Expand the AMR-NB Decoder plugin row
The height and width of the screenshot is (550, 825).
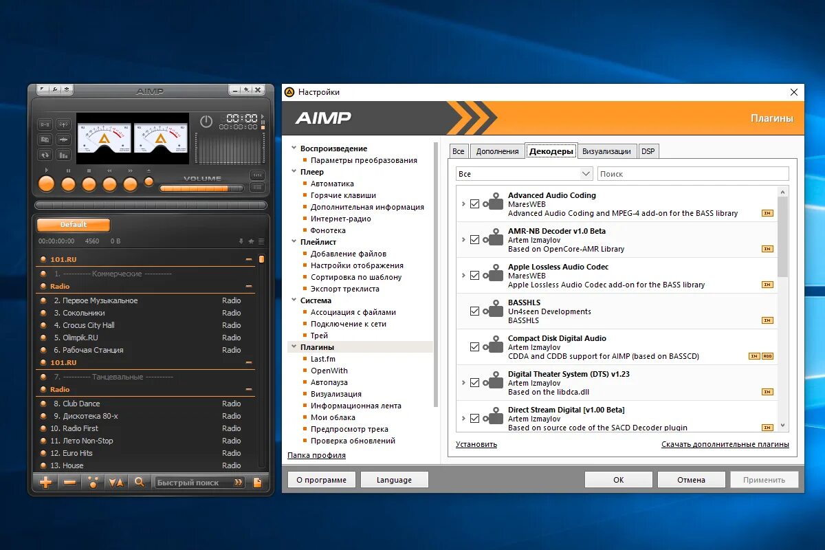[463, 240]
